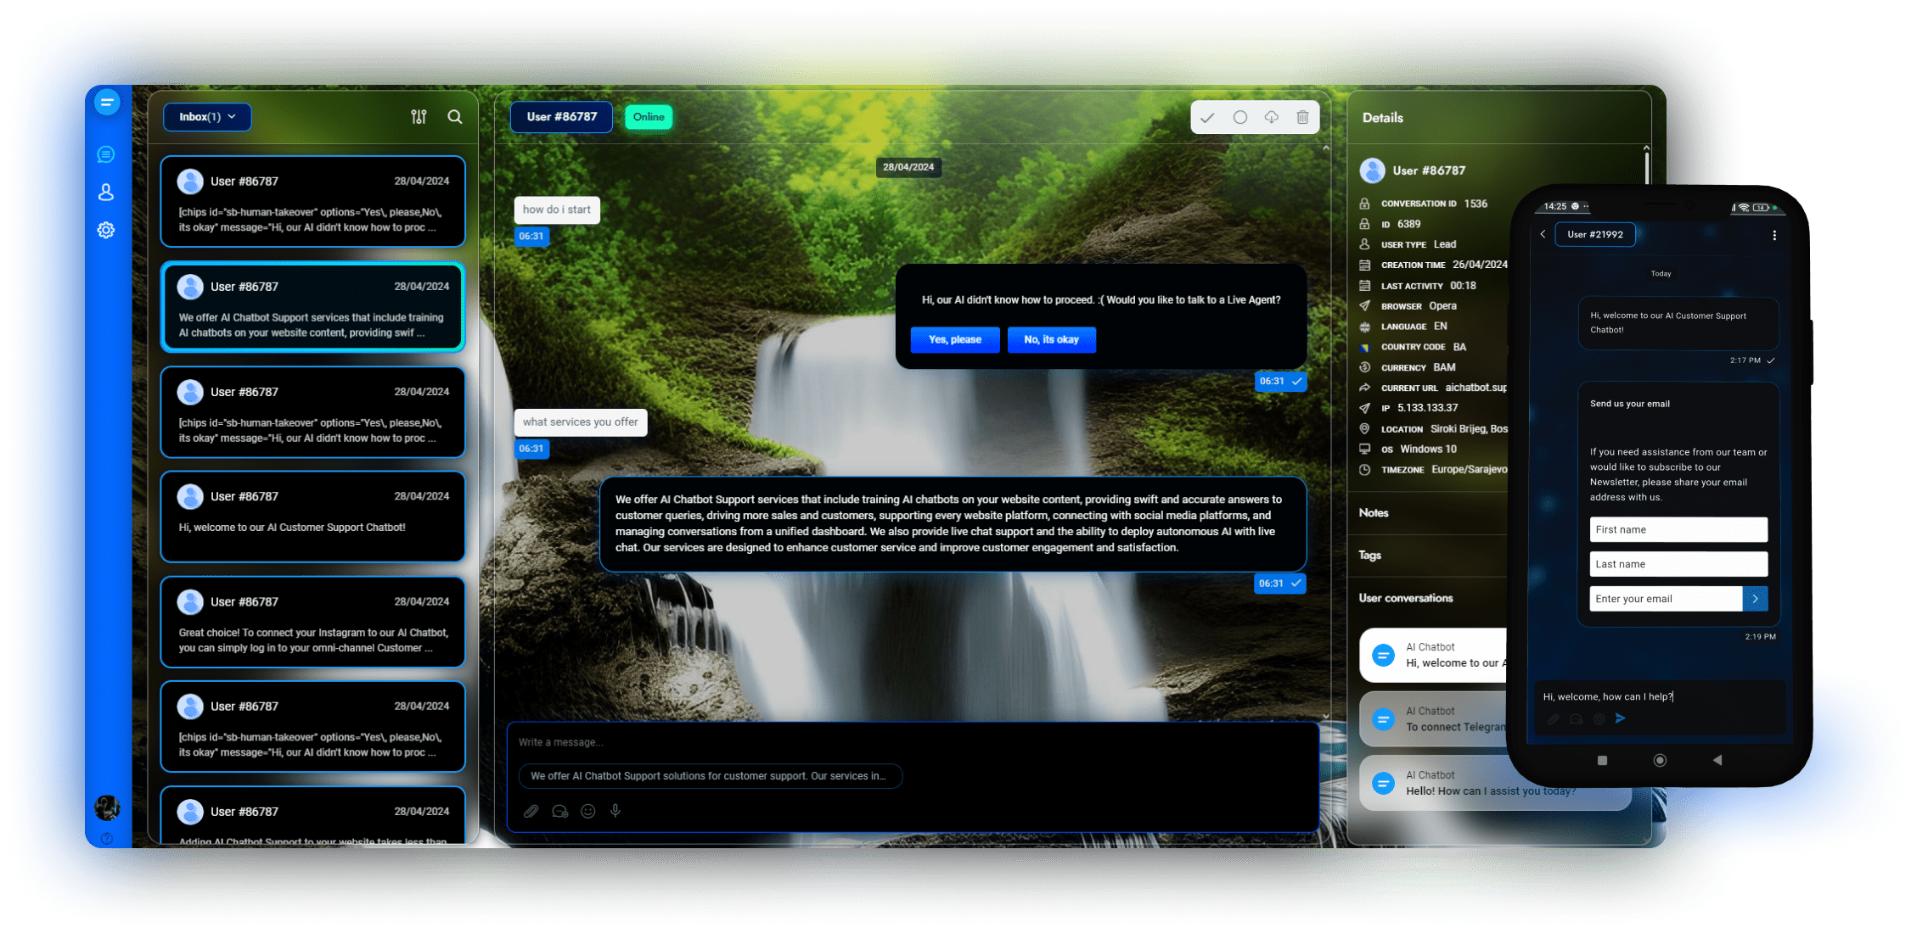
Task: Open Settings from the sidebar gear icon
Action: 105,230
